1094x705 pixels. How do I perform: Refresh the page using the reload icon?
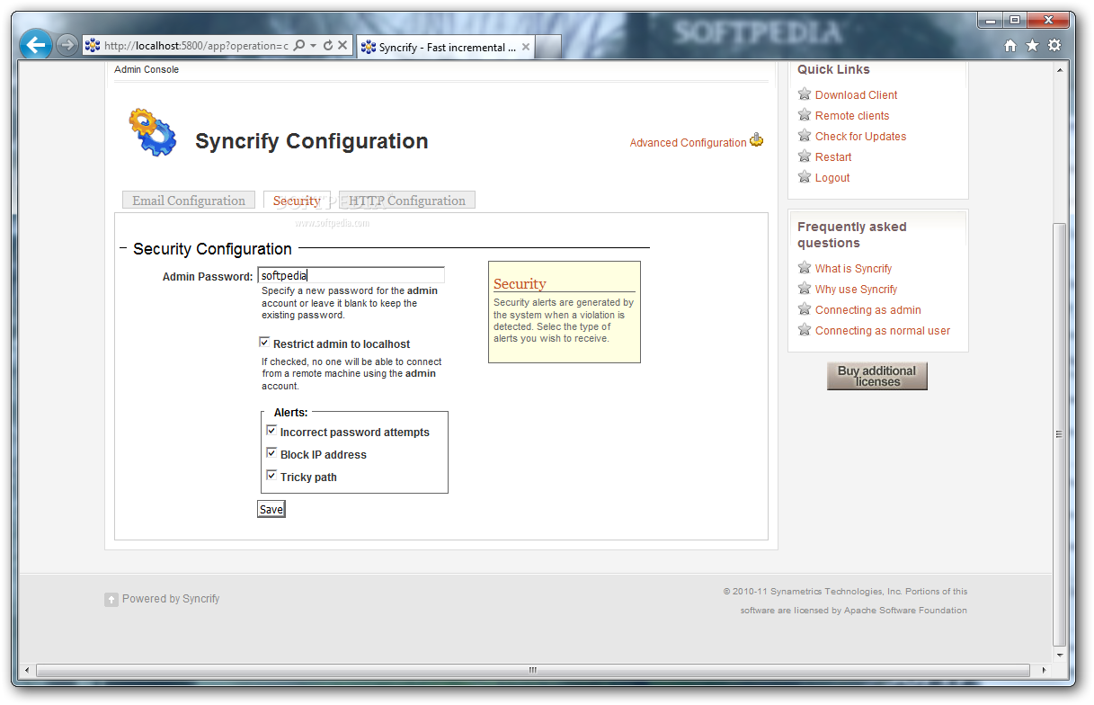(328, 45)
